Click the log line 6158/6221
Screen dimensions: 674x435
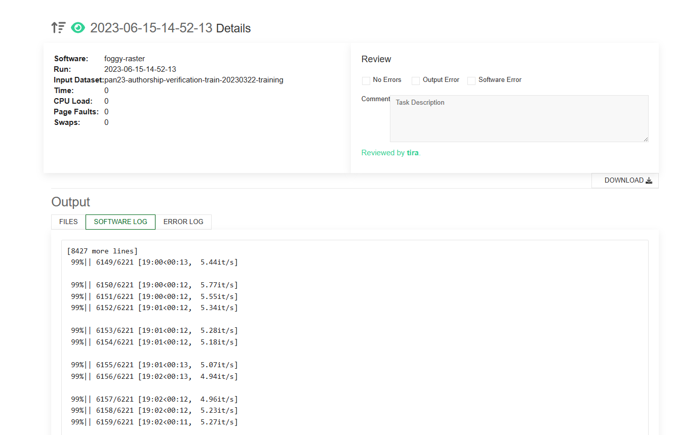(x=154, y=410)
